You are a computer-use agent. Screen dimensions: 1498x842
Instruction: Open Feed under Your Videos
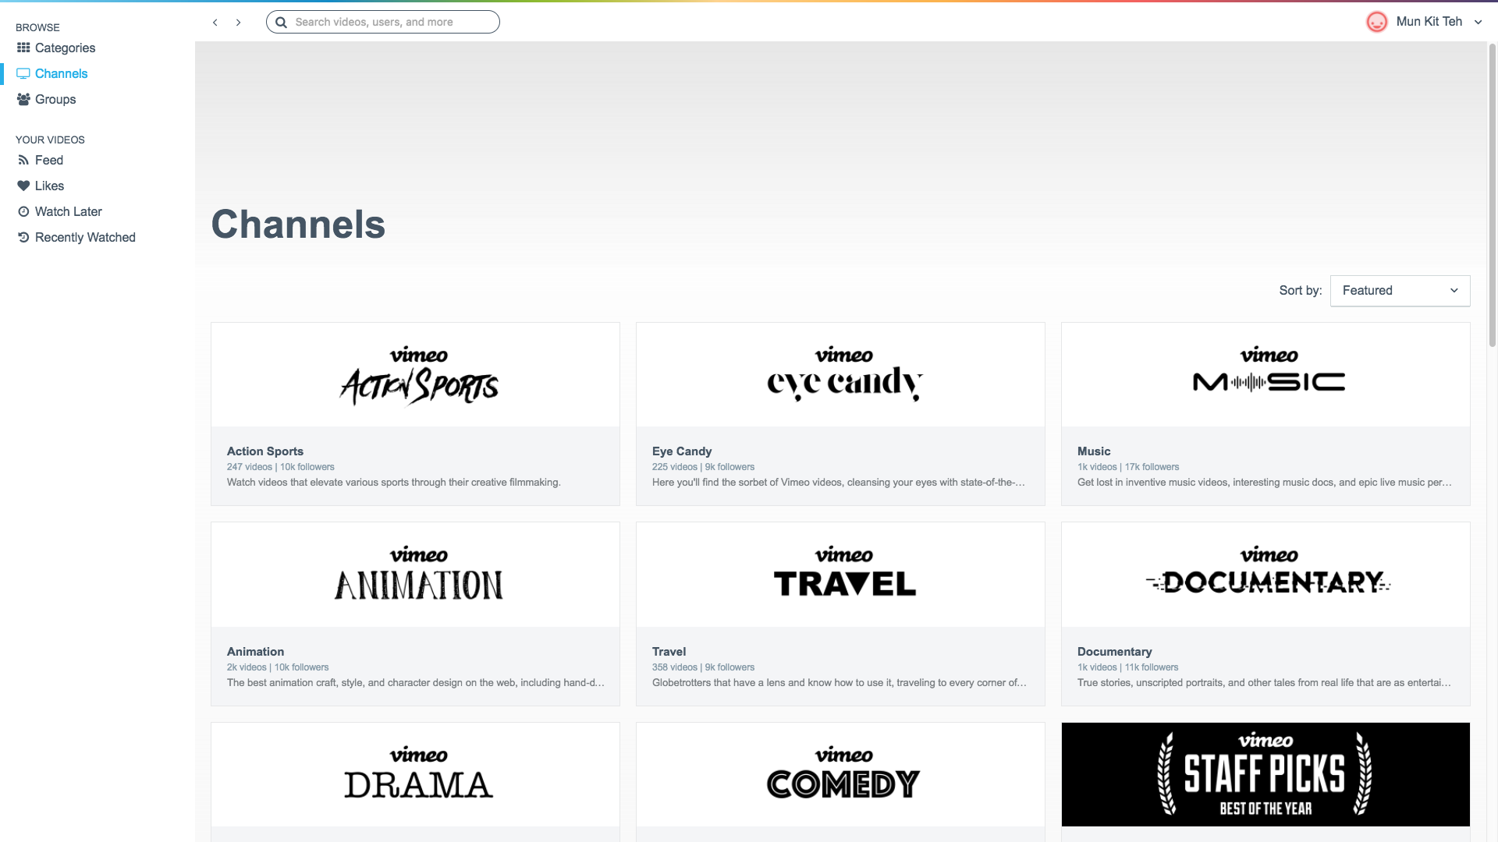point(48,160)
